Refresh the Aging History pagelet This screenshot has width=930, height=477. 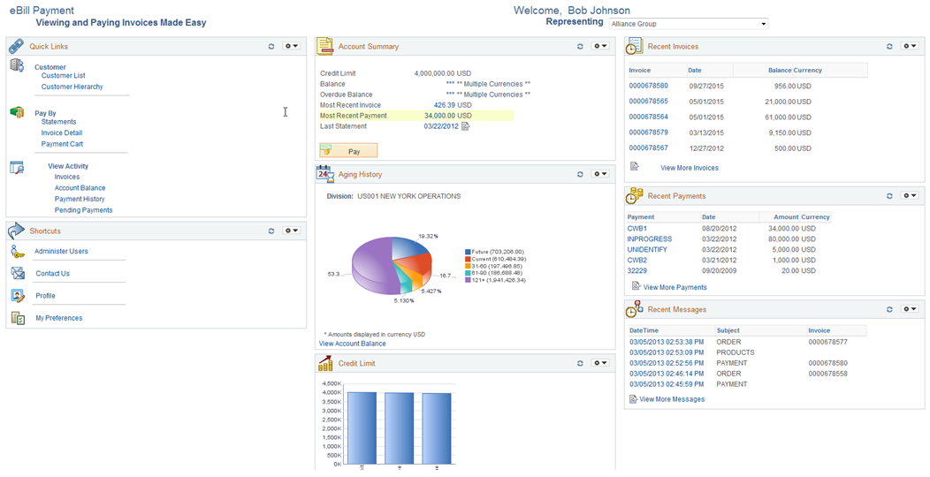tap(580, 174)
